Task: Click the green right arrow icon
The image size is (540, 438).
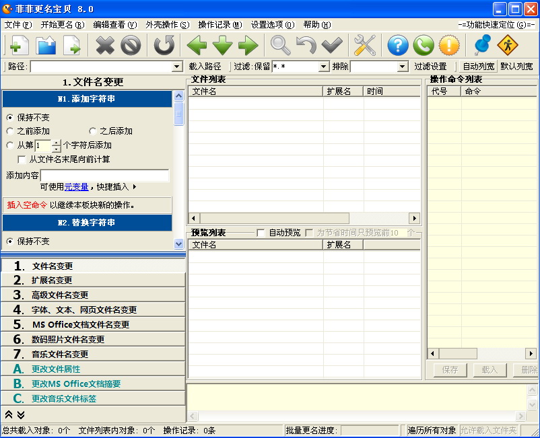Action: [248, 45]
